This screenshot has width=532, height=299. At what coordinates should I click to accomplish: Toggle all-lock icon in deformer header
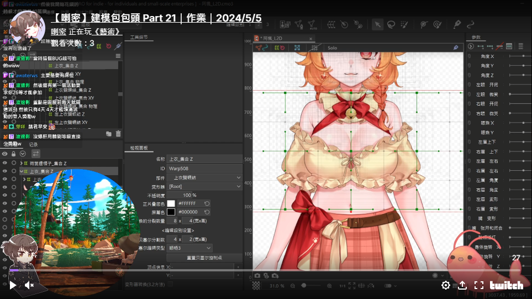point(14,154)
